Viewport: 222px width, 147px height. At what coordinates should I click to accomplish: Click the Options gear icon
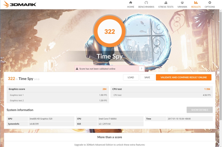(x=210, y=3)
